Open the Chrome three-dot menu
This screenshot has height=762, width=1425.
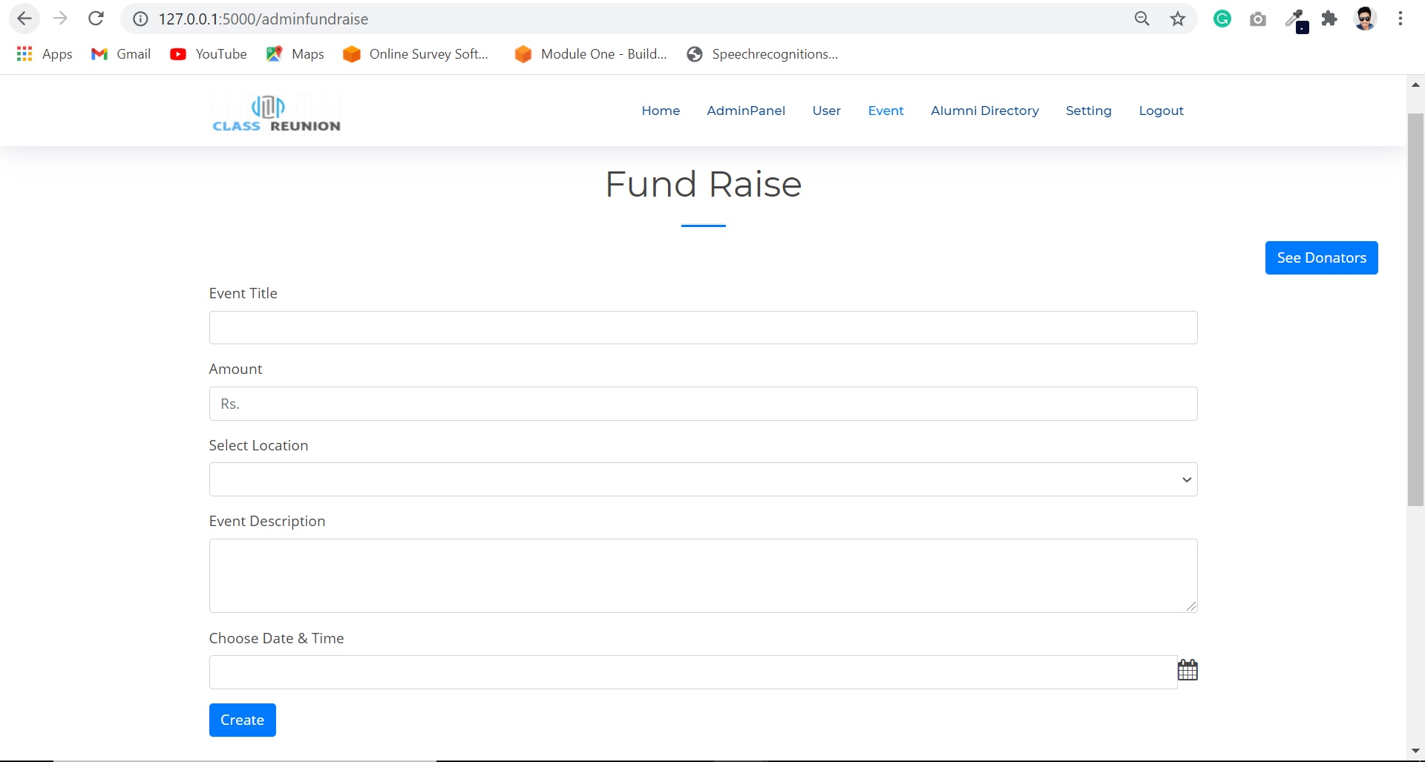[1401, 19]
